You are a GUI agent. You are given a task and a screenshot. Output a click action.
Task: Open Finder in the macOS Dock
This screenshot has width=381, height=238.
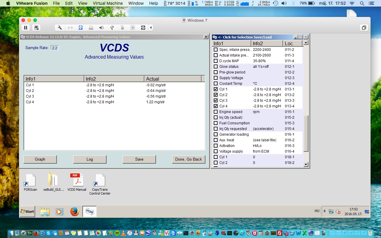[x=11, y=233]
